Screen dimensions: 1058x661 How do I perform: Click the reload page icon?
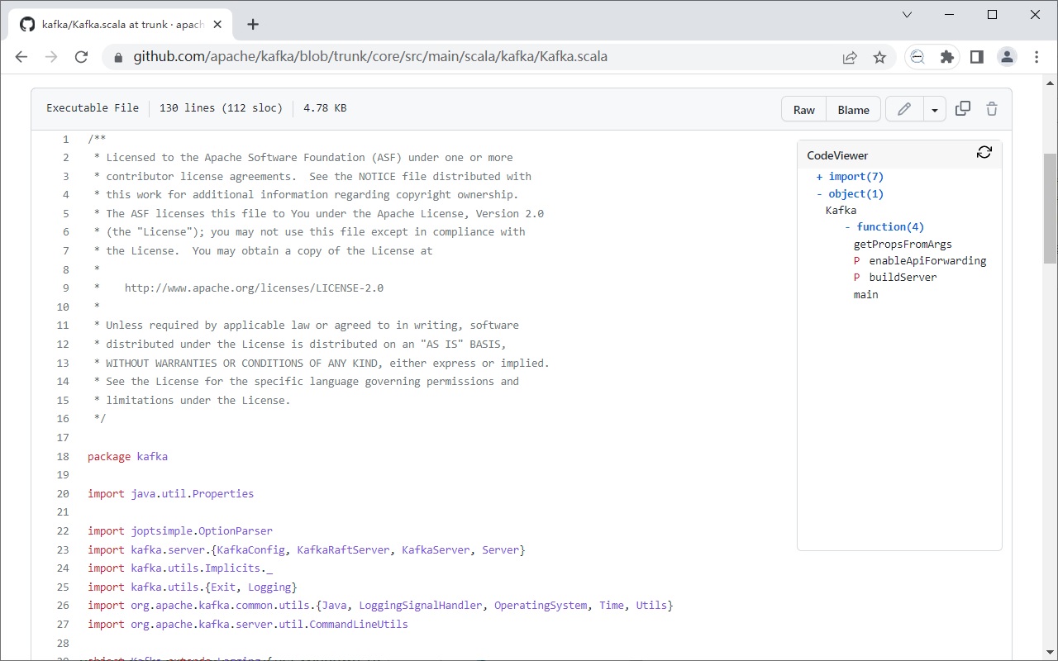(x=81, y=56)
